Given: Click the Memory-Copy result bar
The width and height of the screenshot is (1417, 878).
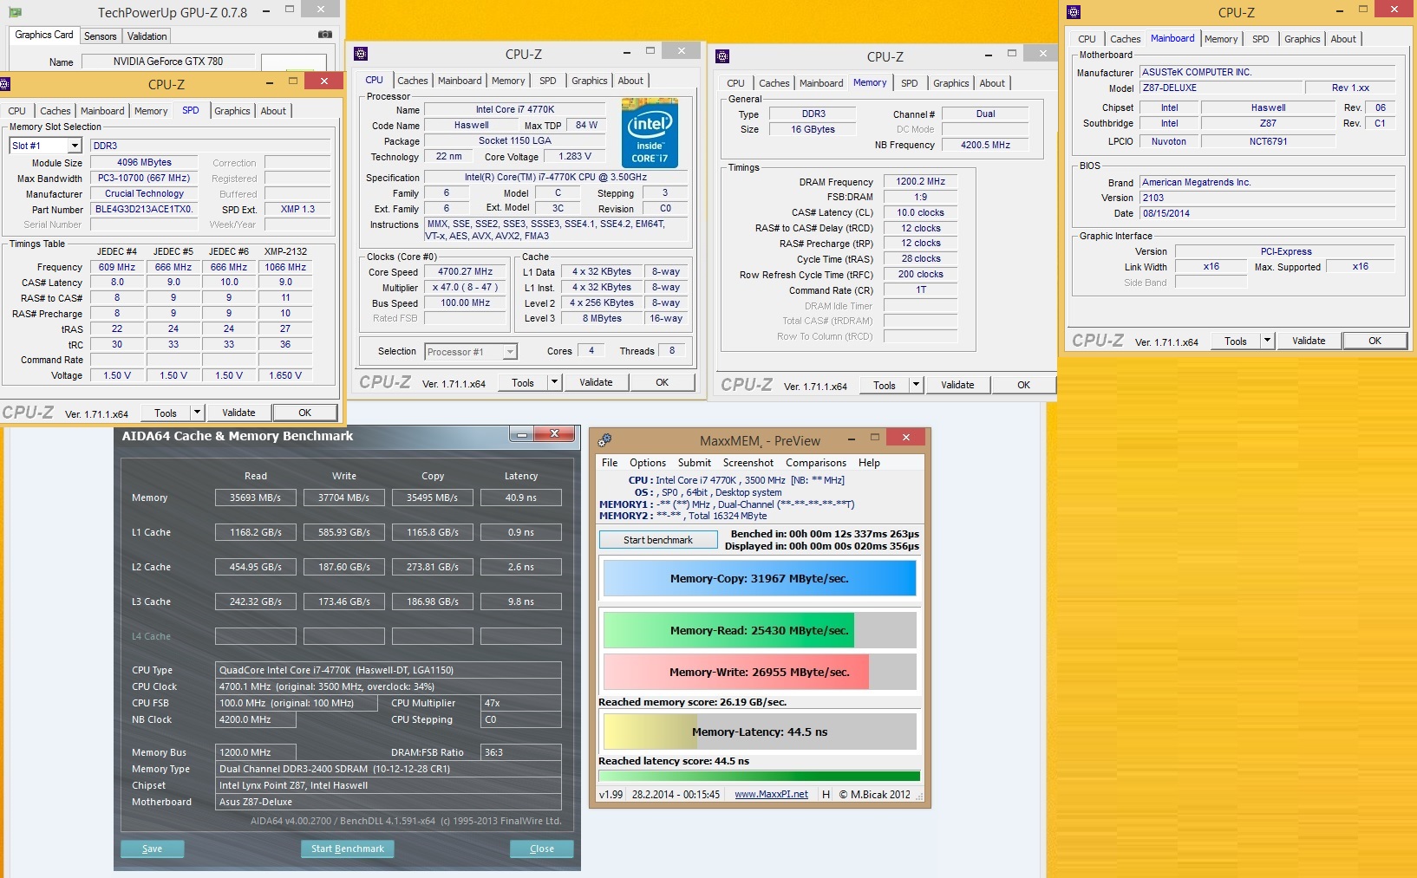Looking at the screenshot, I should tap(759, 578).
